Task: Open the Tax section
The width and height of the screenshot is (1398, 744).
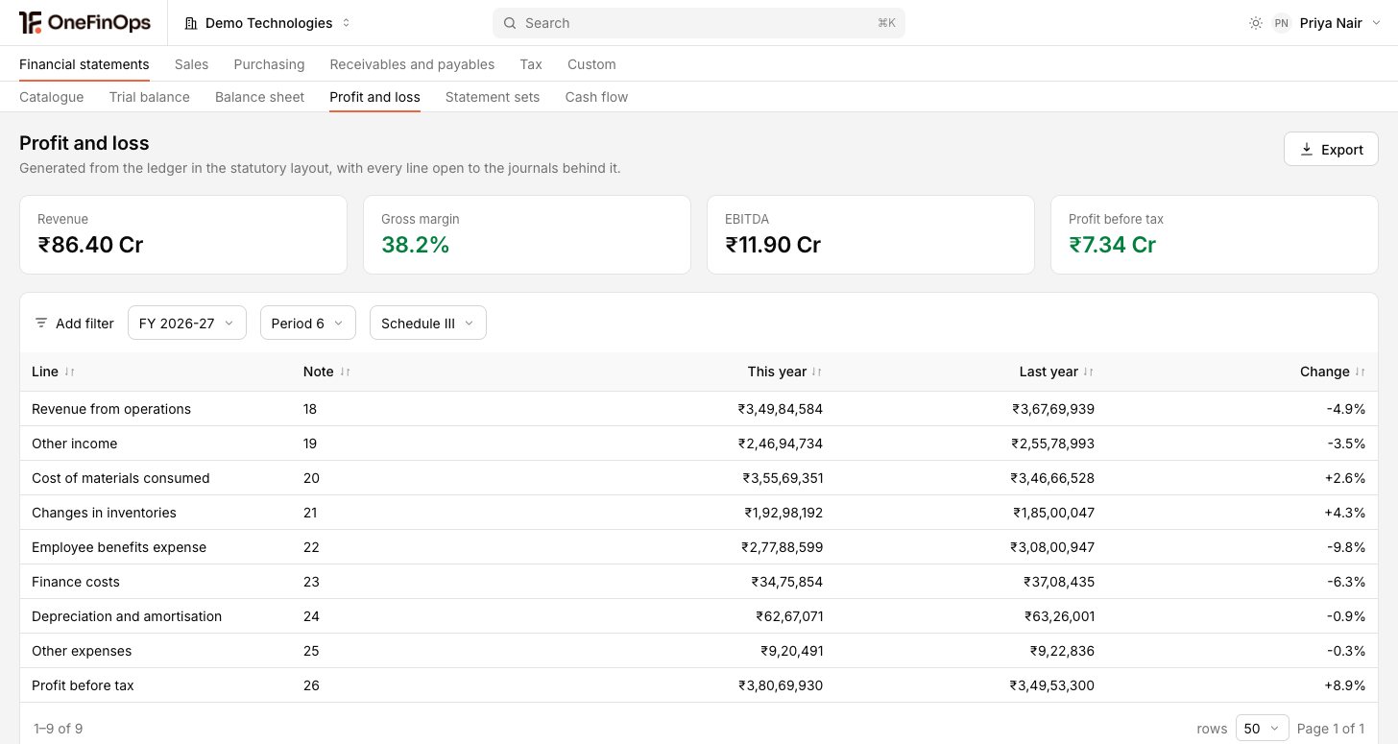Action: [x=531, y=64]
